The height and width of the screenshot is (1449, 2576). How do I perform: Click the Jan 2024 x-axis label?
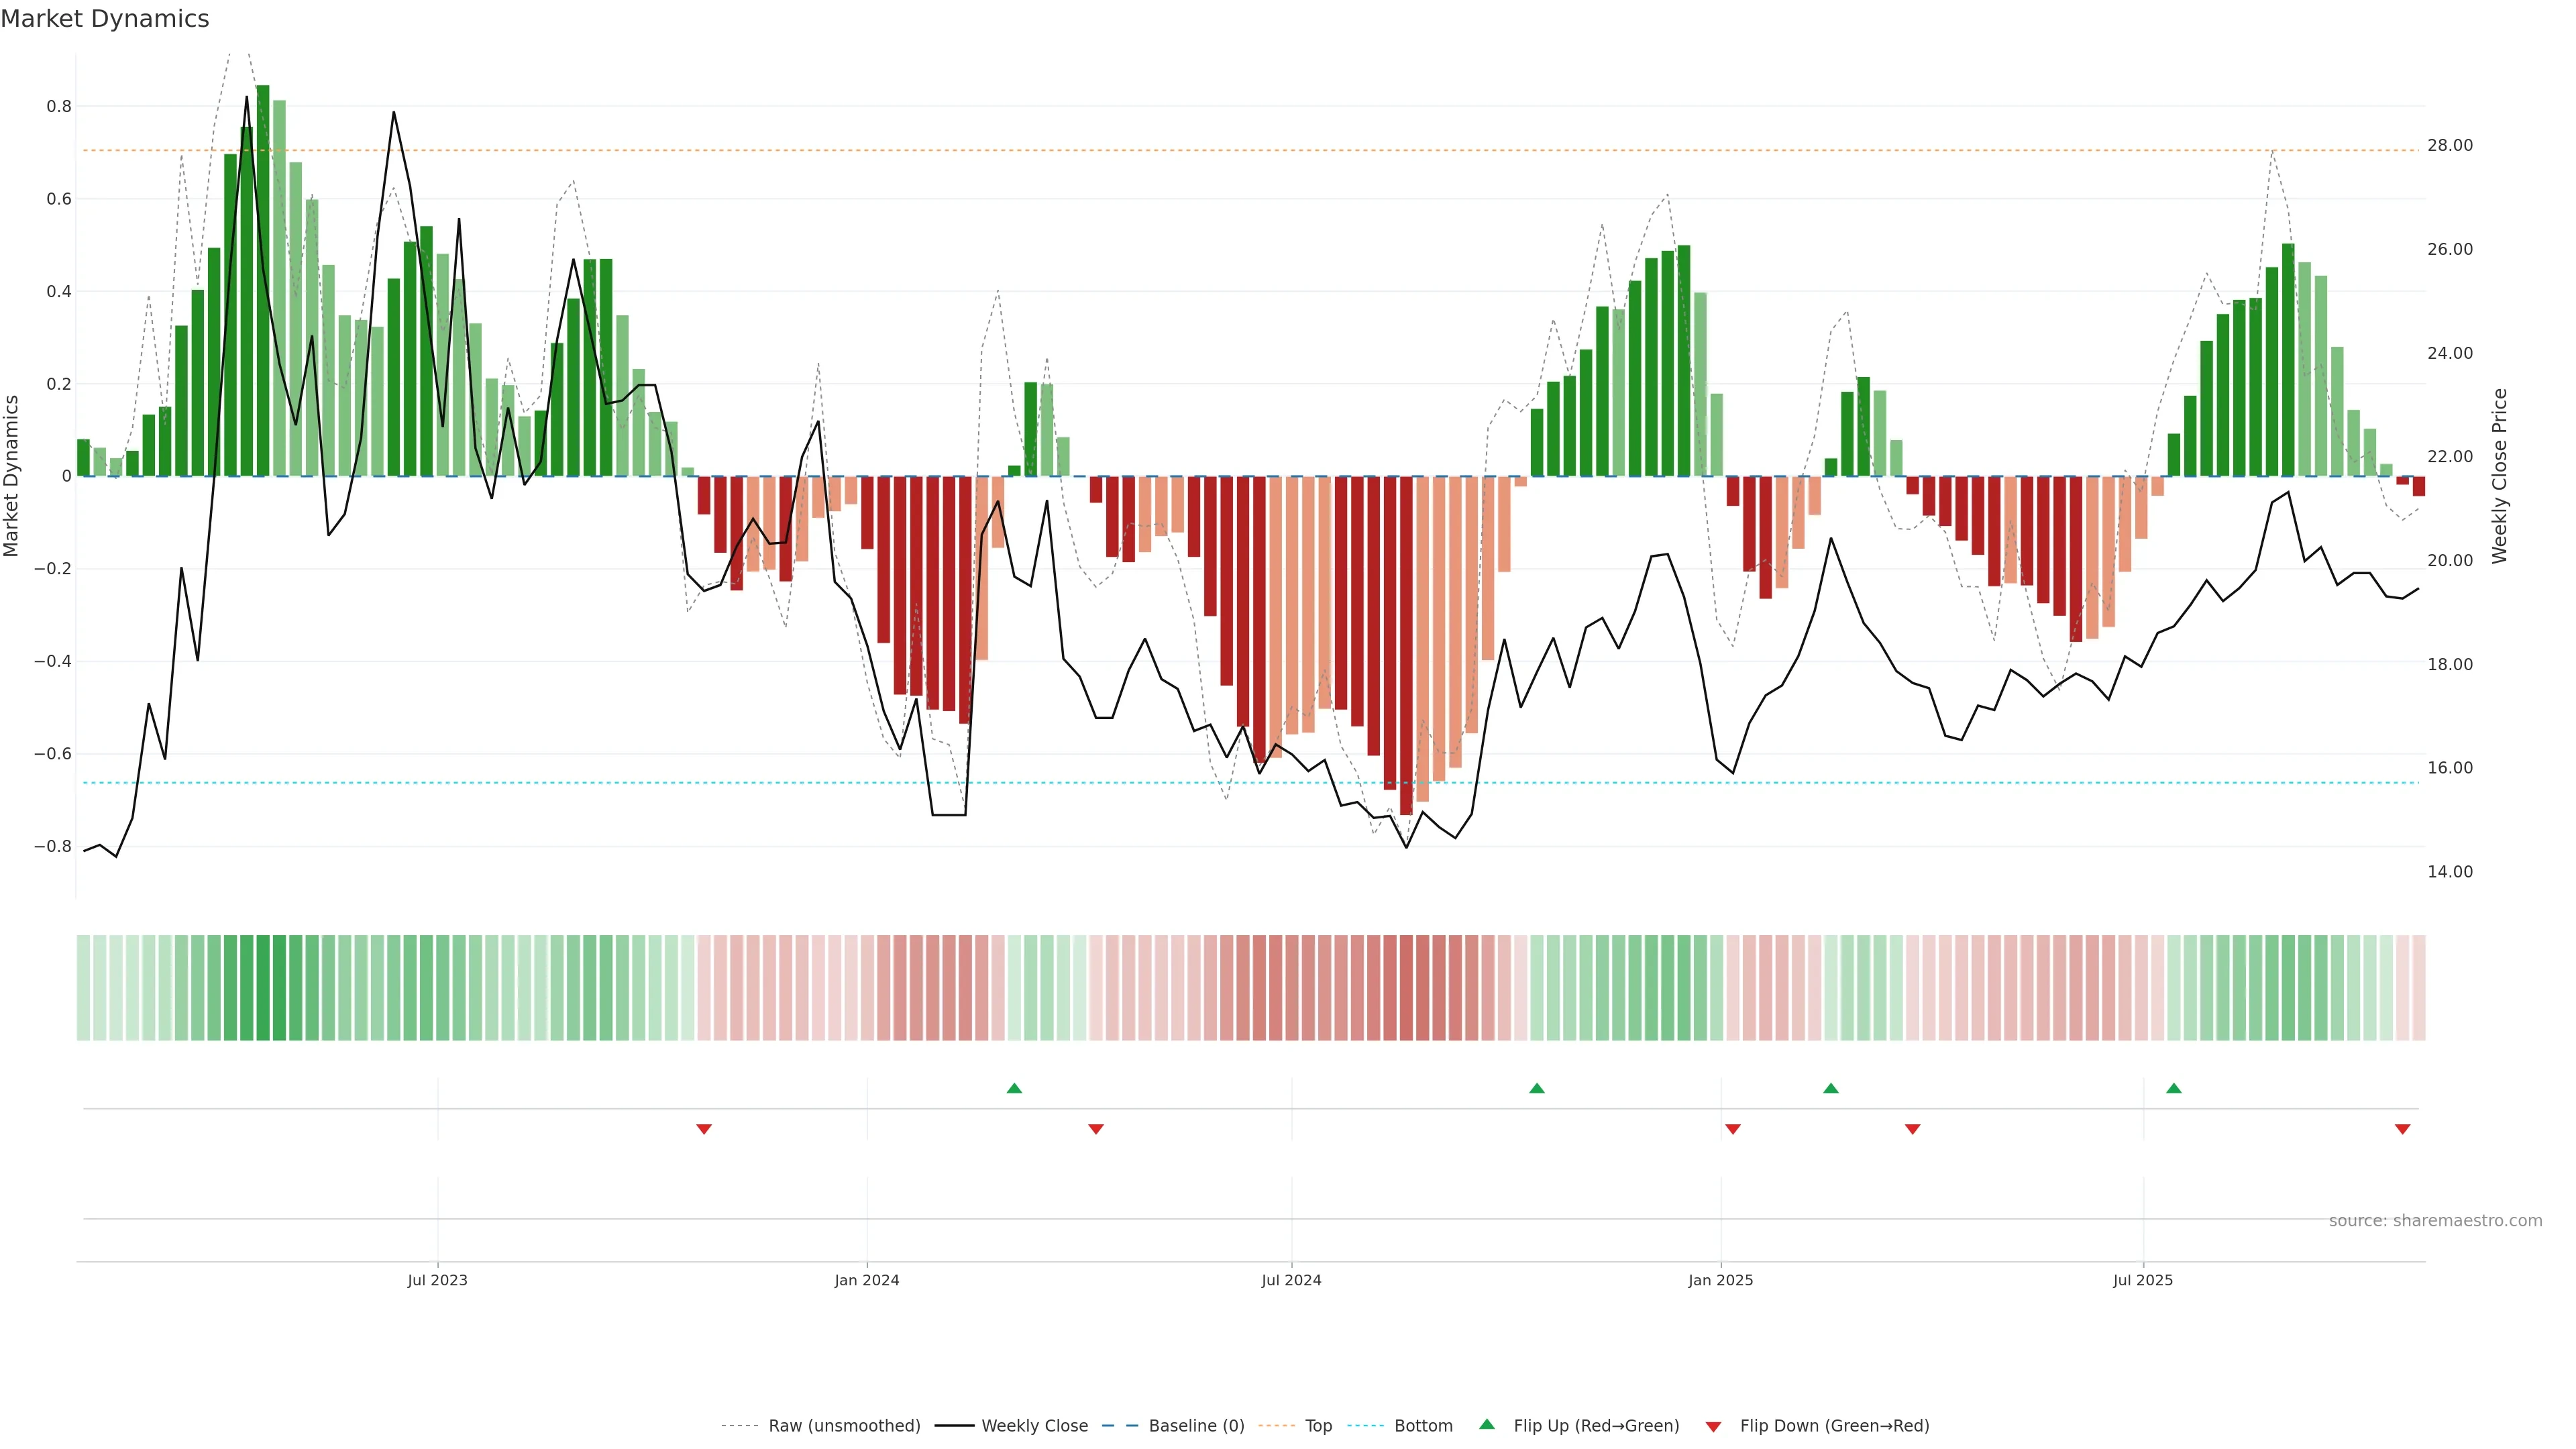867,1280
